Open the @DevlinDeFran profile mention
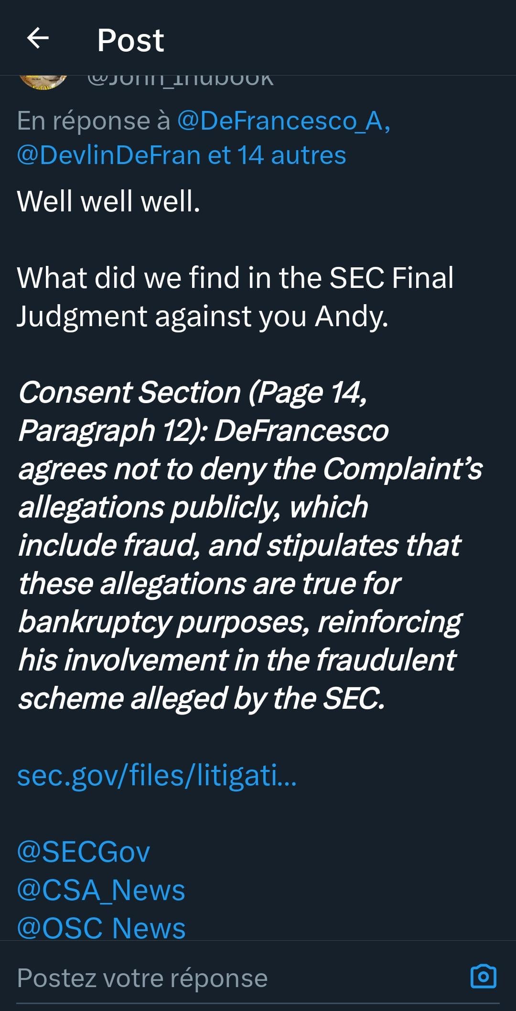The width and height of the screenshot is (516, 1011). click(108, 155)
